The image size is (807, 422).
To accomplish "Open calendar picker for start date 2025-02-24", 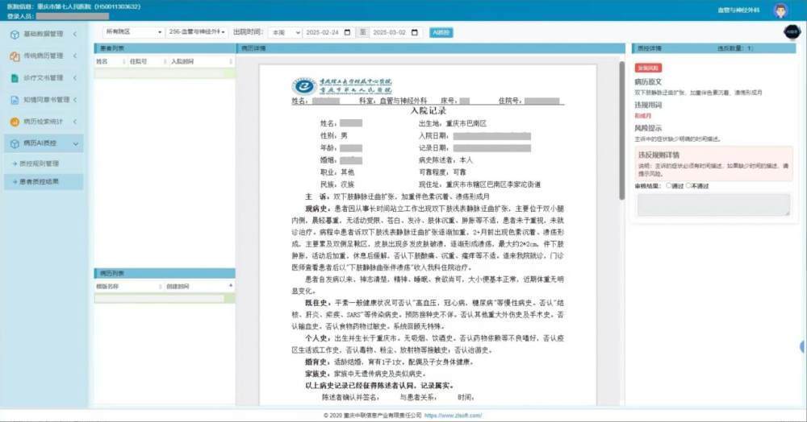I will 347,32.
